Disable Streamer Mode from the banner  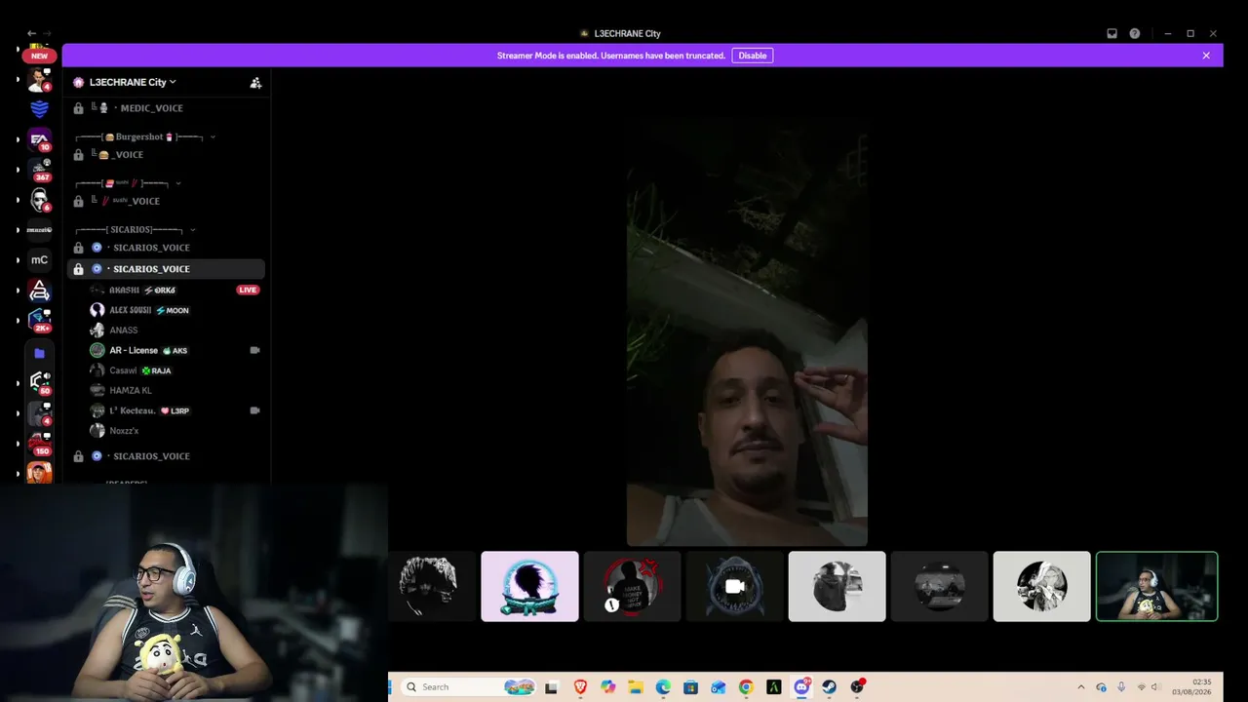coord(753,56)
